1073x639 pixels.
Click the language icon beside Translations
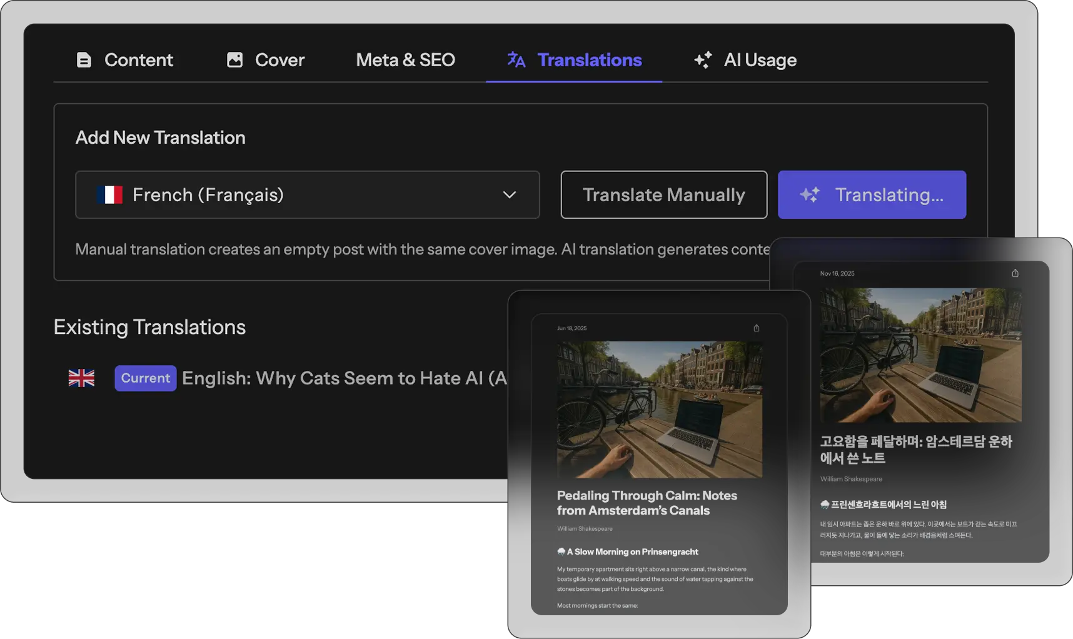[x=516, y=60]
